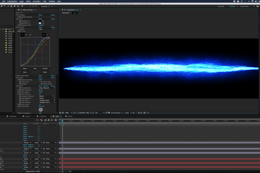Toggle the Clip Result Values checkbox
260x173 pixels.
(40, 84)
